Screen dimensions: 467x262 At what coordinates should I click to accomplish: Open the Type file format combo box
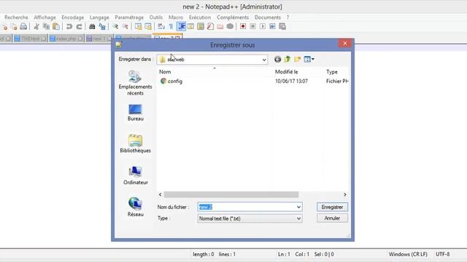coord(250,218)
